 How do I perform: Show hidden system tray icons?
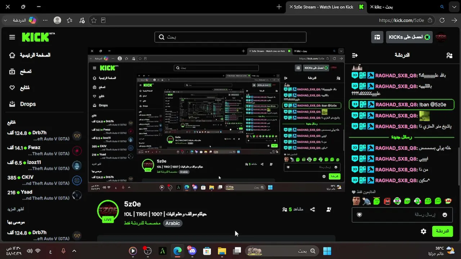click(x=74, y=251)
